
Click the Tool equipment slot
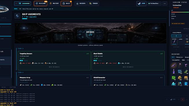[187, 41]
